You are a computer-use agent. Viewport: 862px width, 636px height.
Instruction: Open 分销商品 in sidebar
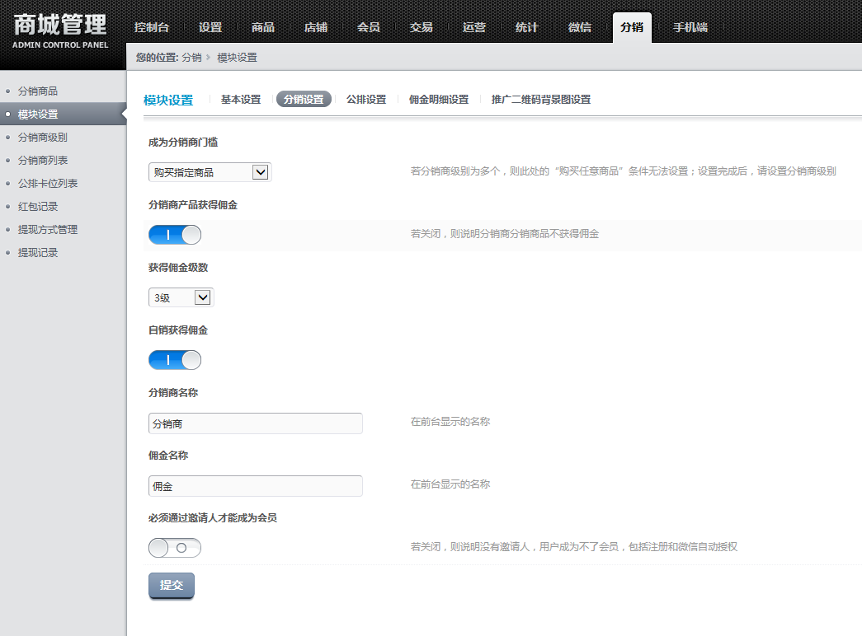pos(38,91)
